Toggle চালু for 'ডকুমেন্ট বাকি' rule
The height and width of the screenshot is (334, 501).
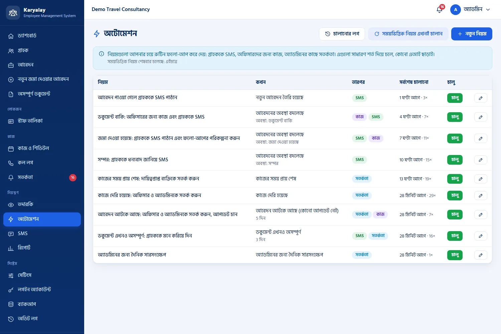click(x=455, y=117)
